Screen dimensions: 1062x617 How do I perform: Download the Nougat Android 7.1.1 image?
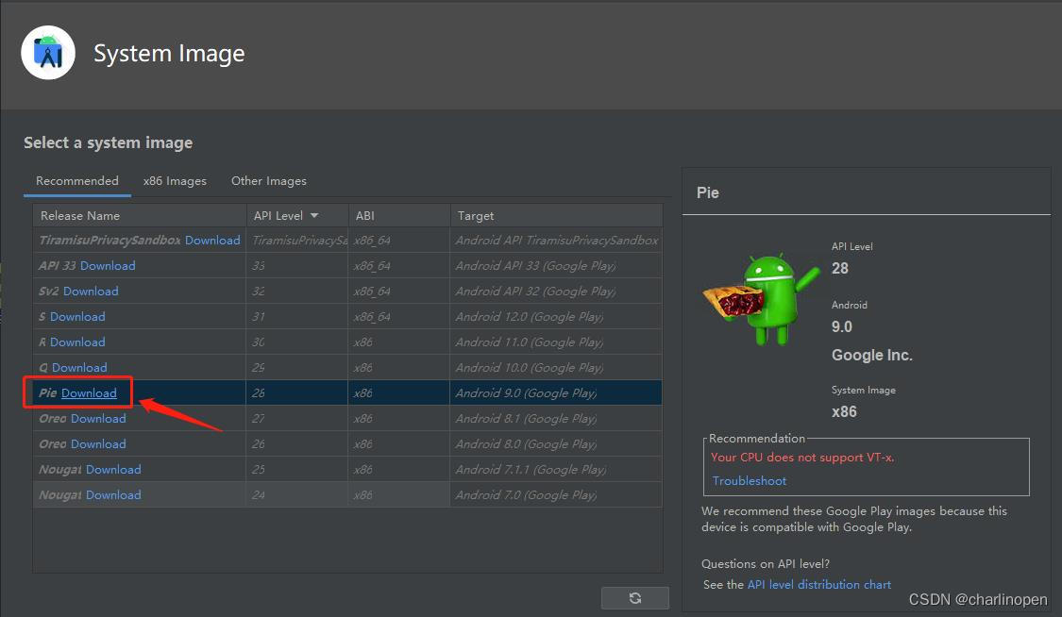click(113, 470)
